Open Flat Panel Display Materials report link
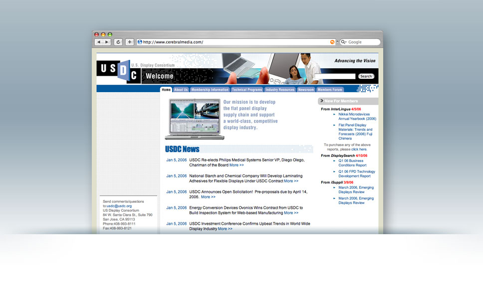Image resolution: width=483 pixels, height=289 pixels. click(355, 132)
